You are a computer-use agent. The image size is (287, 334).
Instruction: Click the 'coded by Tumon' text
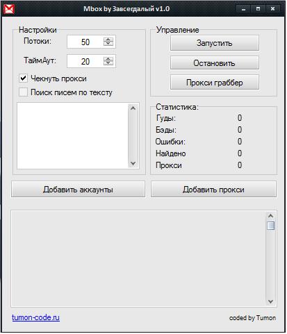point(252,318)
